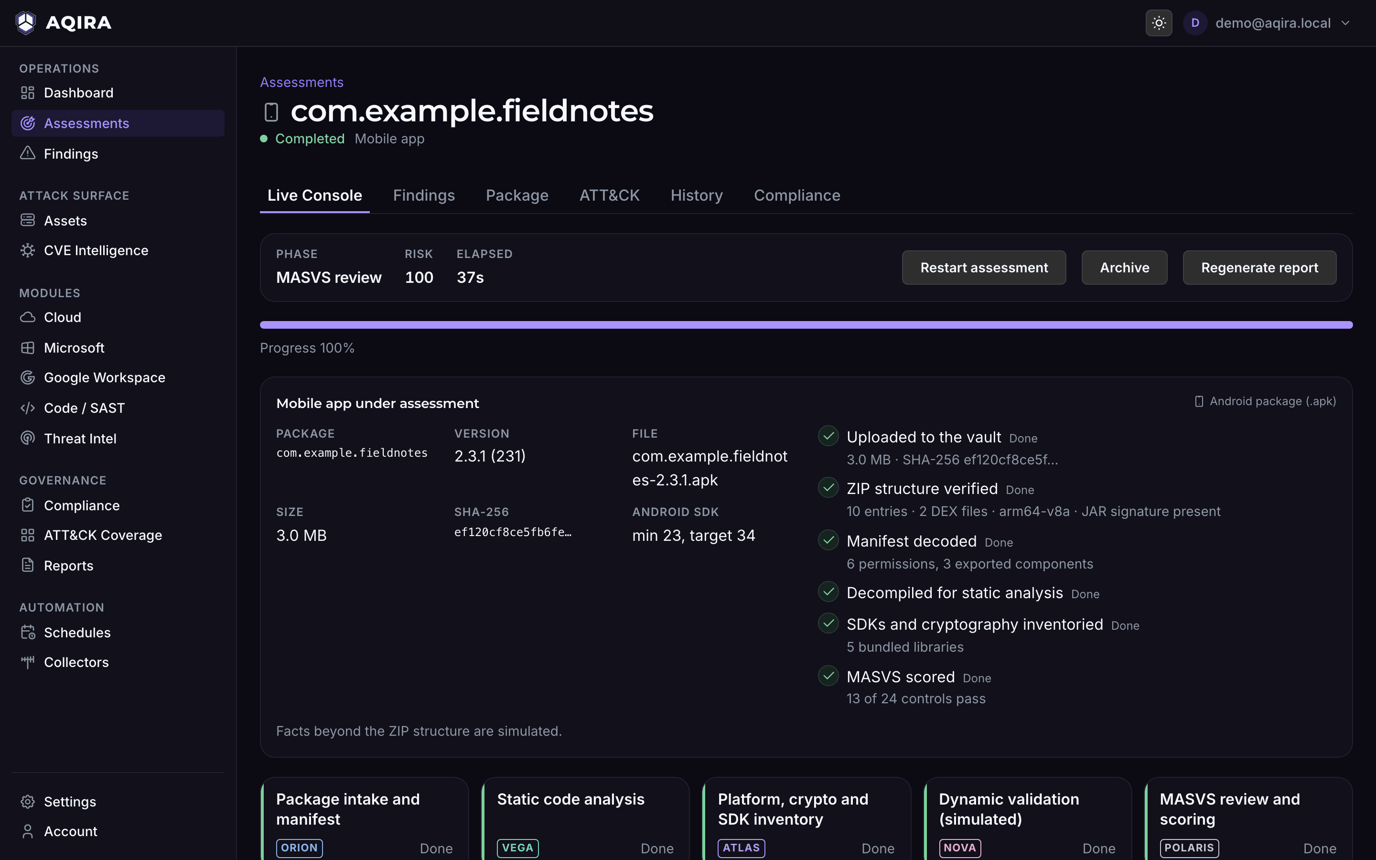Click the ATT&CK Coverage grid icon
The image size is (1376, 860).
[27, 535]
